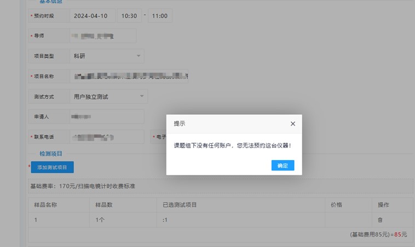Click the 确定 button in the dialog
Viewport: 415px width, 247px height.
(x=283, y=166)
